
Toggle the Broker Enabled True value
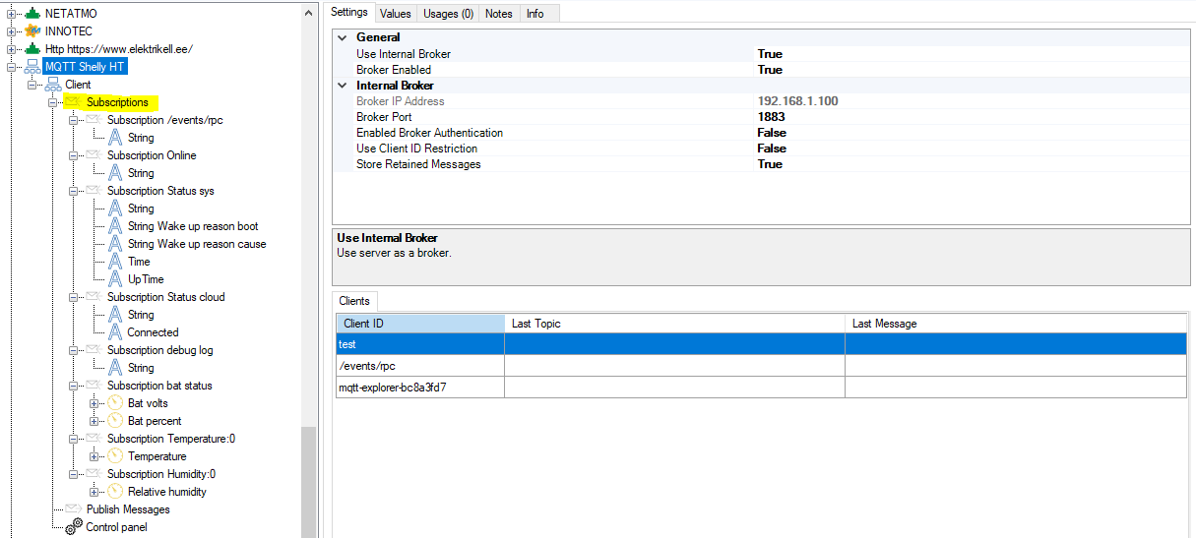coord(770,70)
